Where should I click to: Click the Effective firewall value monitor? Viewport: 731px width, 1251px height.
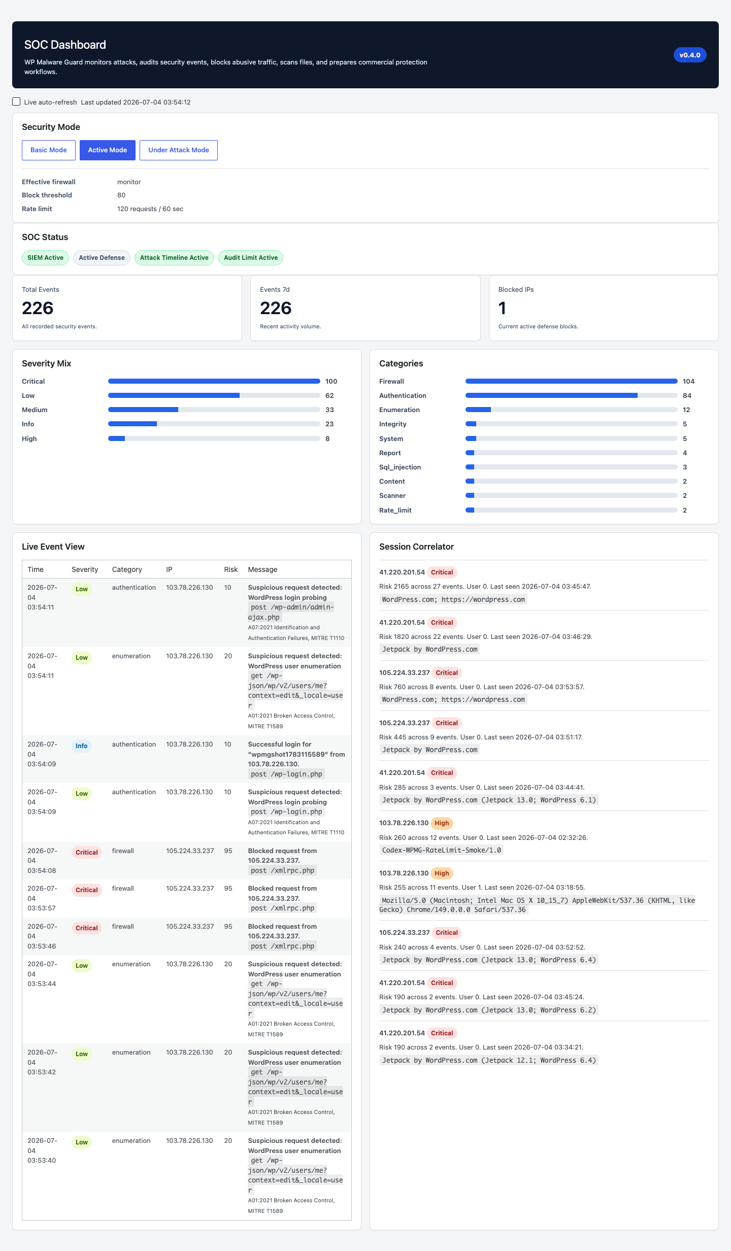[x=129, y=182]
